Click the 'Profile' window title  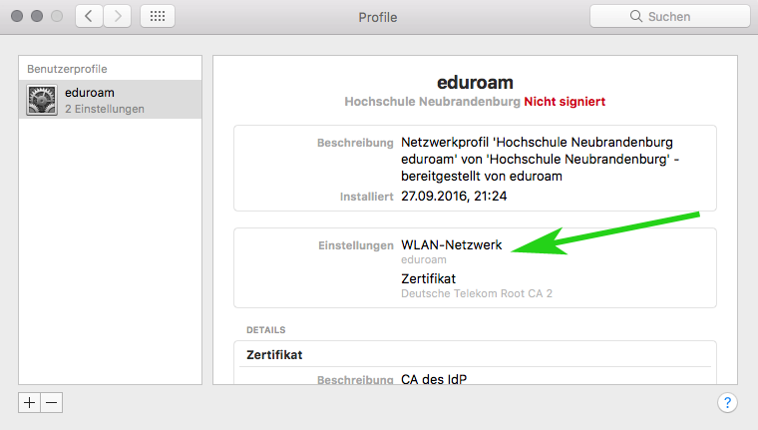378,17
